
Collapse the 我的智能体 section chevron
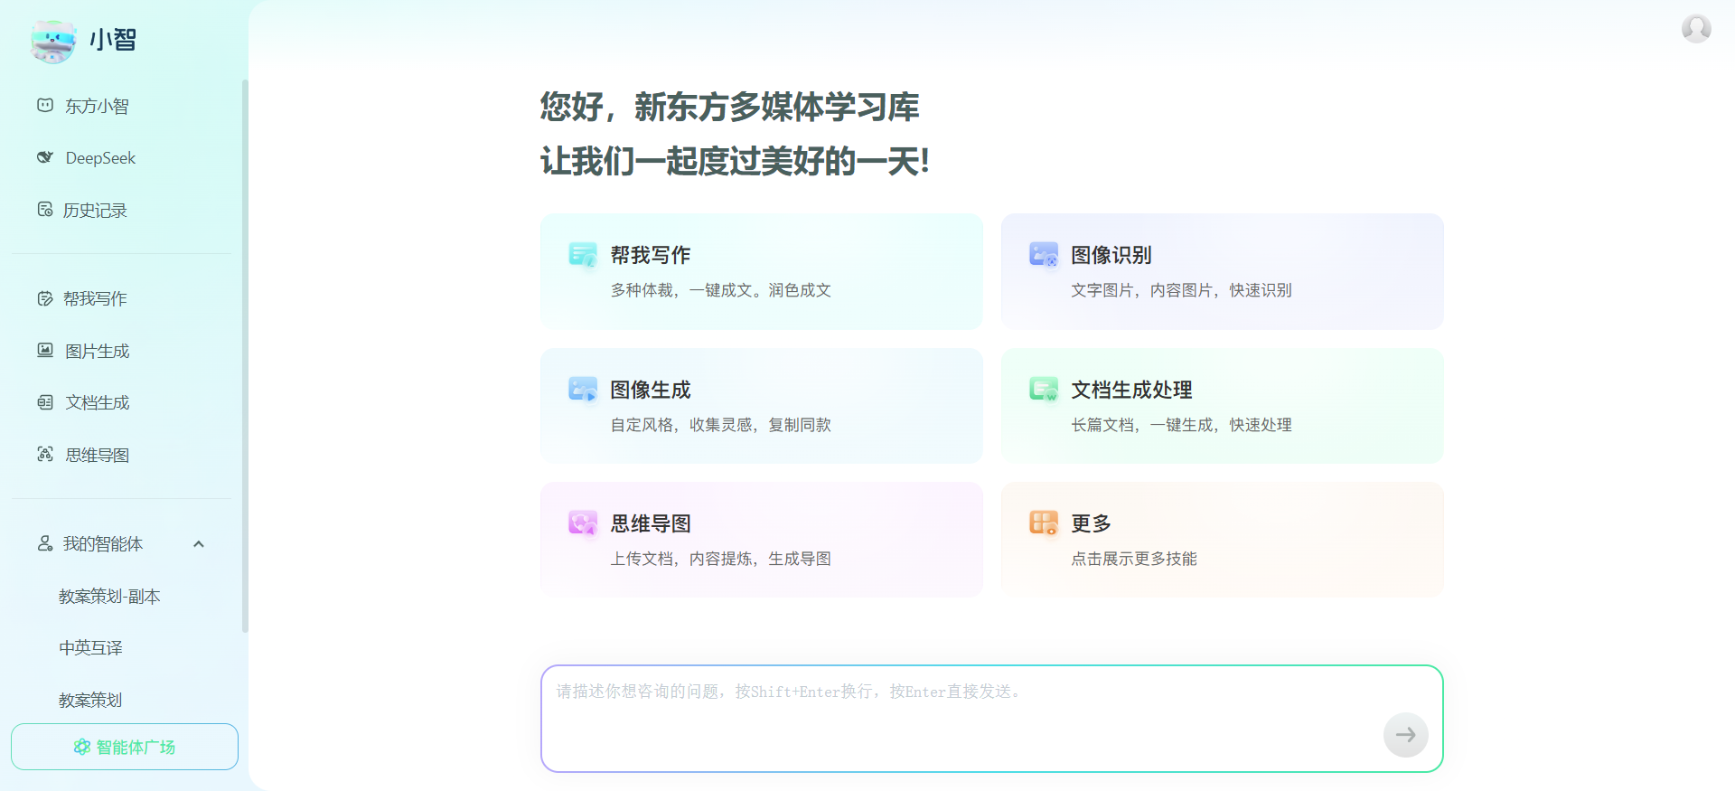(199, 544)
